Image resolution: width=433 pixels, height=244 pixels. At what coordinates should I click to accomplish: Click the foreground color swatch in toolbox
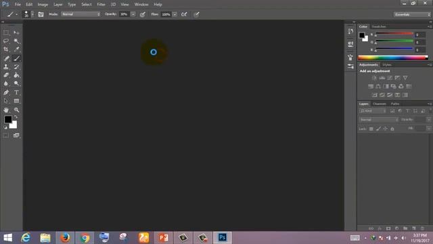click(8, 119)
